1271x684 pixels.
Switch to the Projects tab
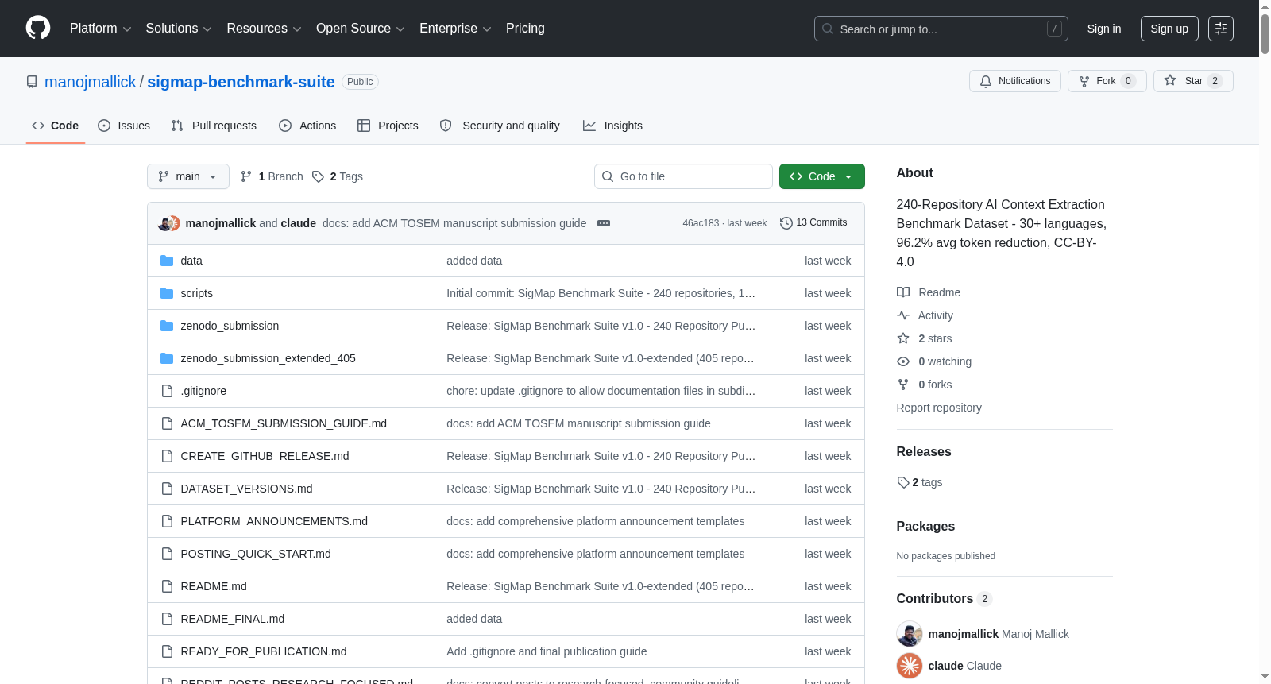click(388, 126)
